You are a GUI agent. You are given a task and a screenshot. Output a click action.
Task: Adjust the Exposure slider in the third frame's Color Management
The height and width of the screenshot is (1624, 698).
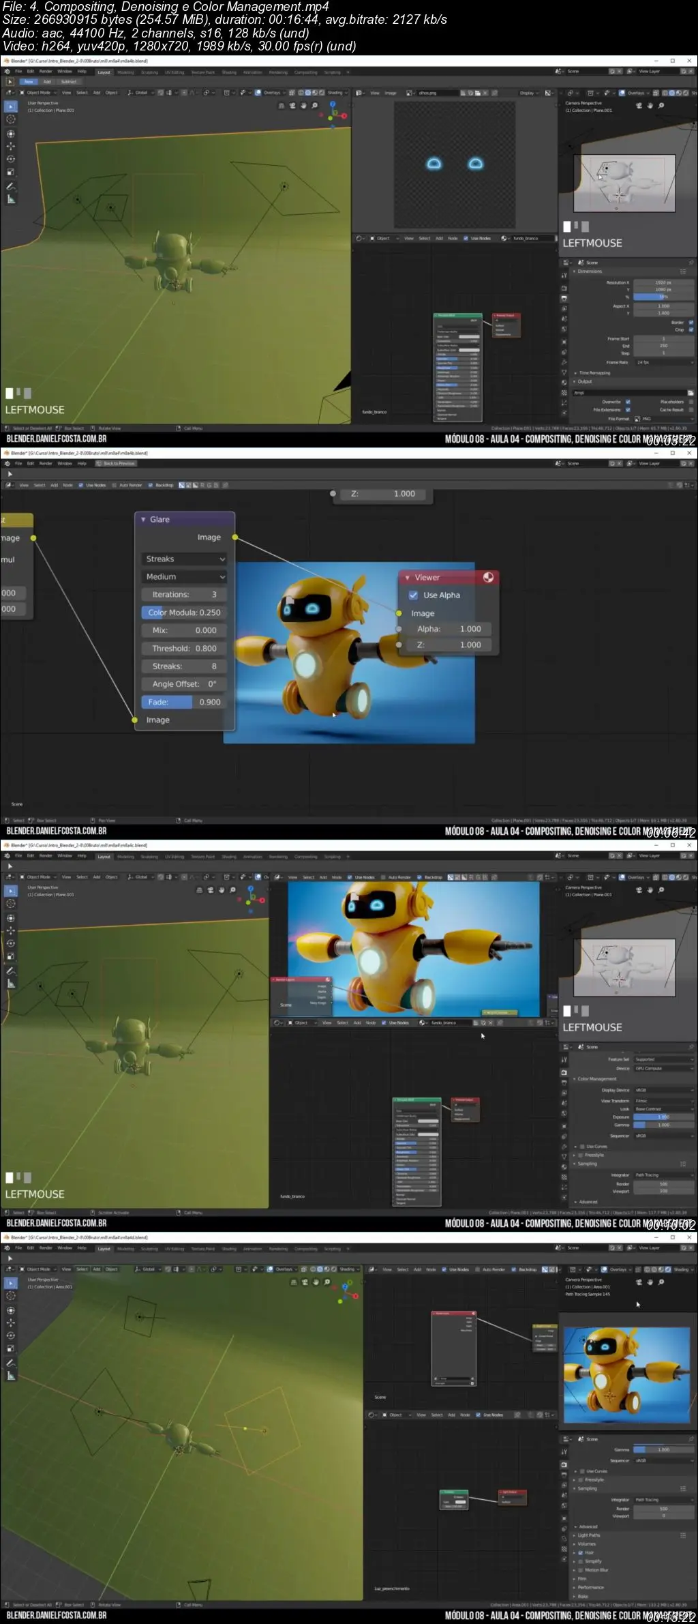[663, 1117]
